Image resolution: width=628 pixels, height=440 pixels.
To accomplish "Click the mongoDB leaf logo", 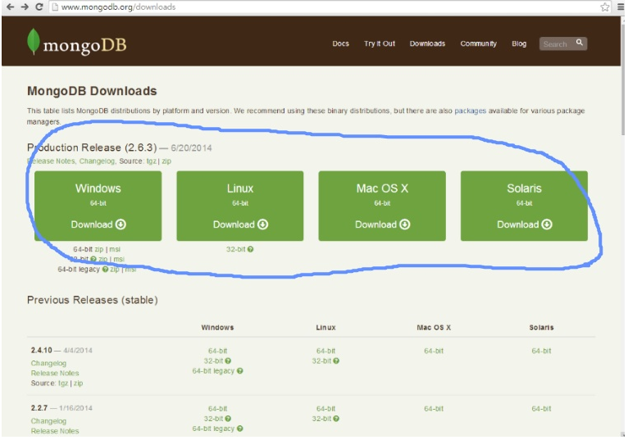I will coord(34,41).
